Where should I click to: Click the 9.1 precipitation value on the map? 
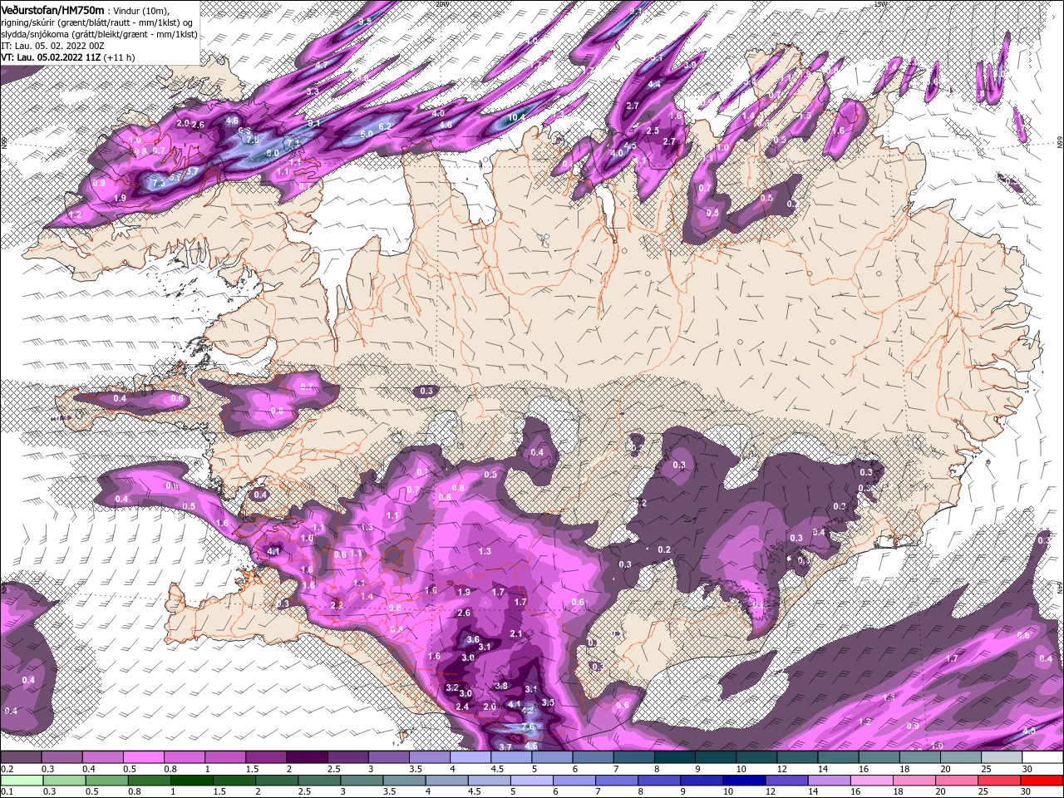(314, 122)
